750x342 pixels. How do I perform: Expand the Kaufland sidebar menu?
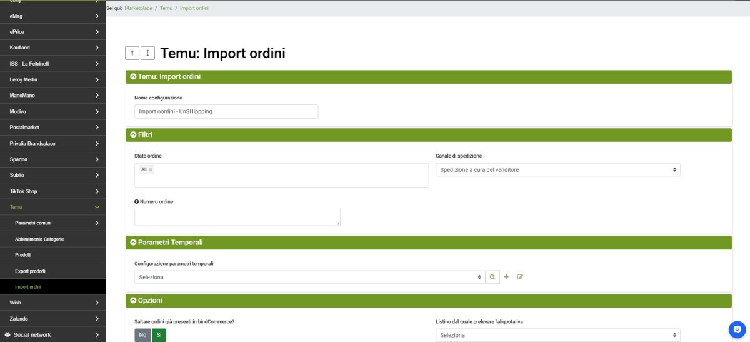[52, 48]
